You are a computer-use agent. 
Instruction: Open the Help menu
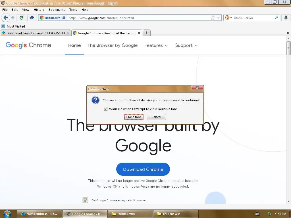85,10
